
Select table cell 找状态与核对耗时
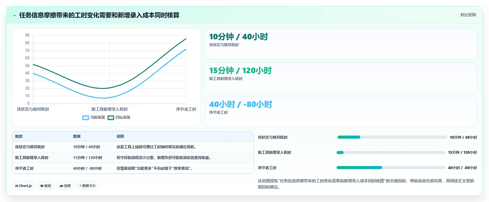(30, 147)
